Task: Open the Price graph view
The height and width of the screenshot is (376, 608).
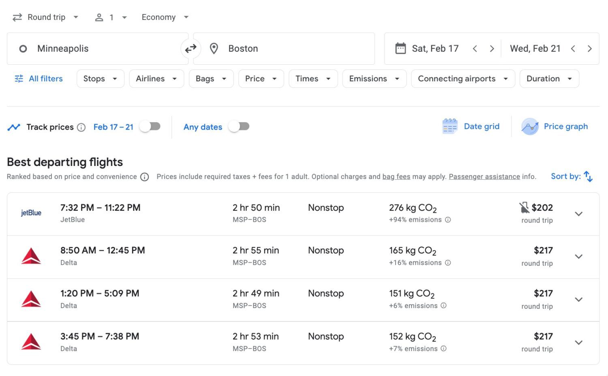Action: [x=556, y=126]
